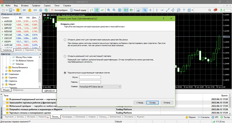Select the open demo account radio option

tap(65, 40)
